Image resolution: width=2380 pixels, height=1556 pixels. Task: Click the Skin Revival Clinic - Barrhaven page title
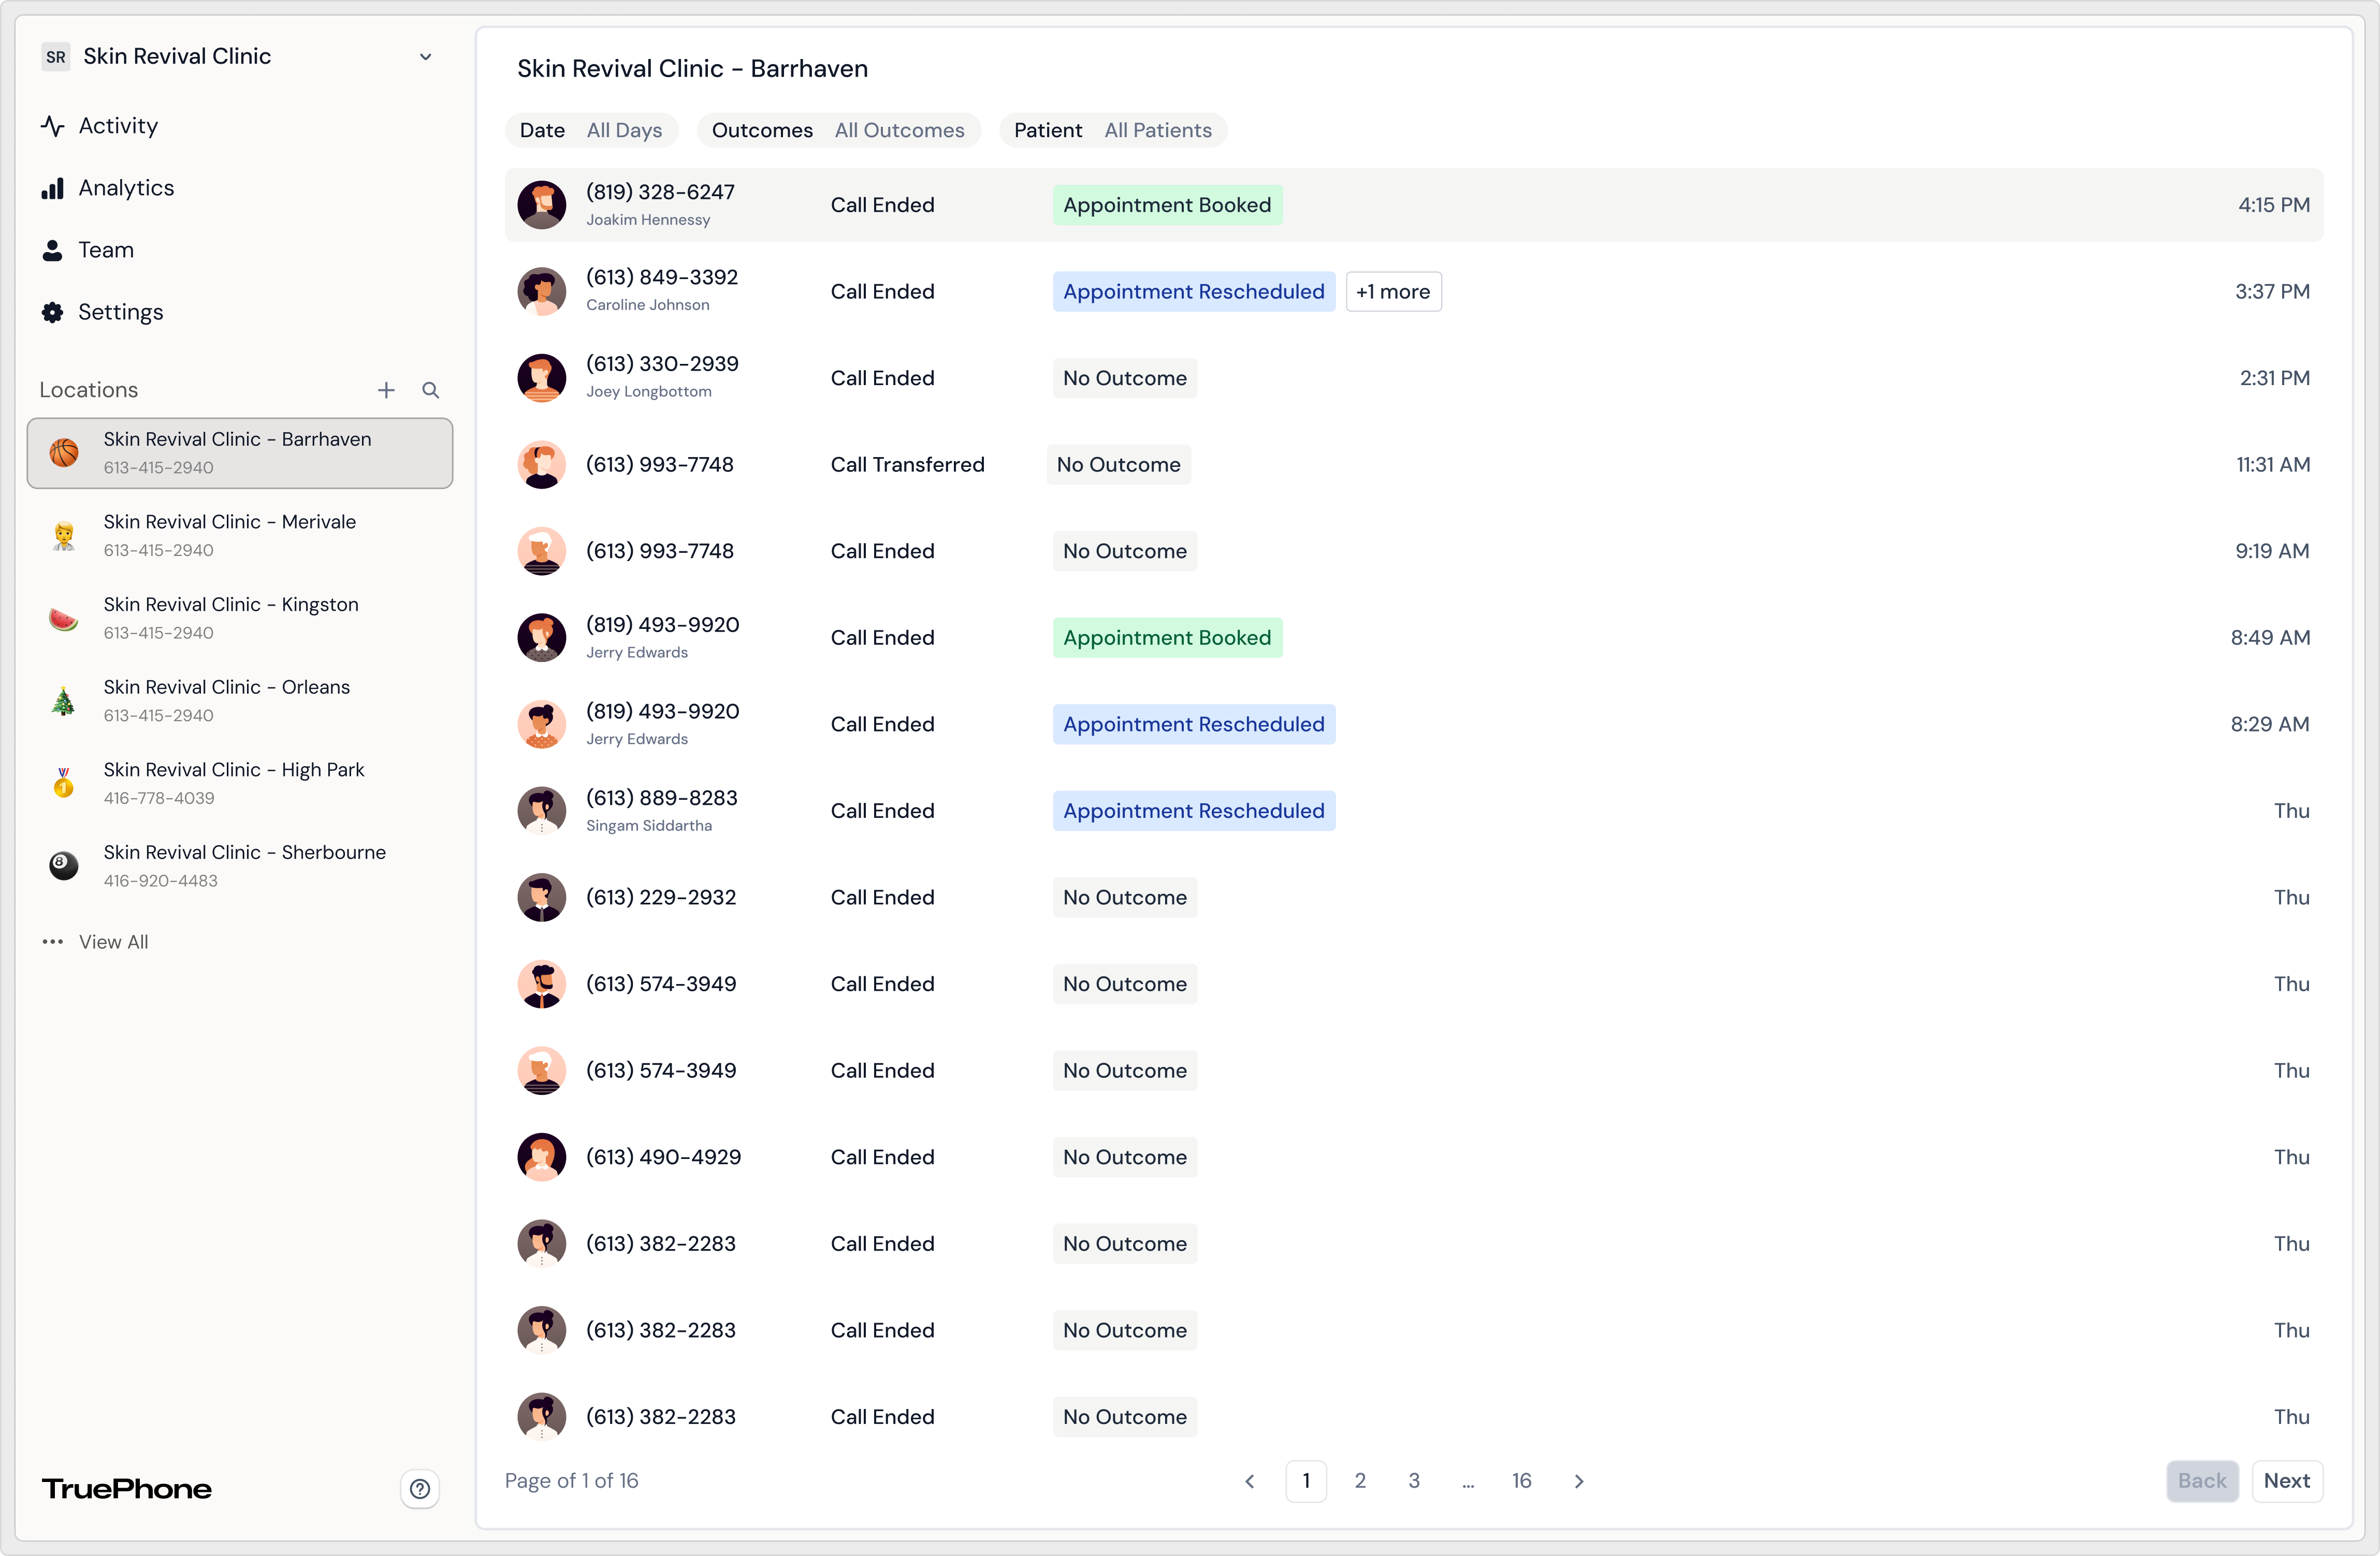point(692,69)
